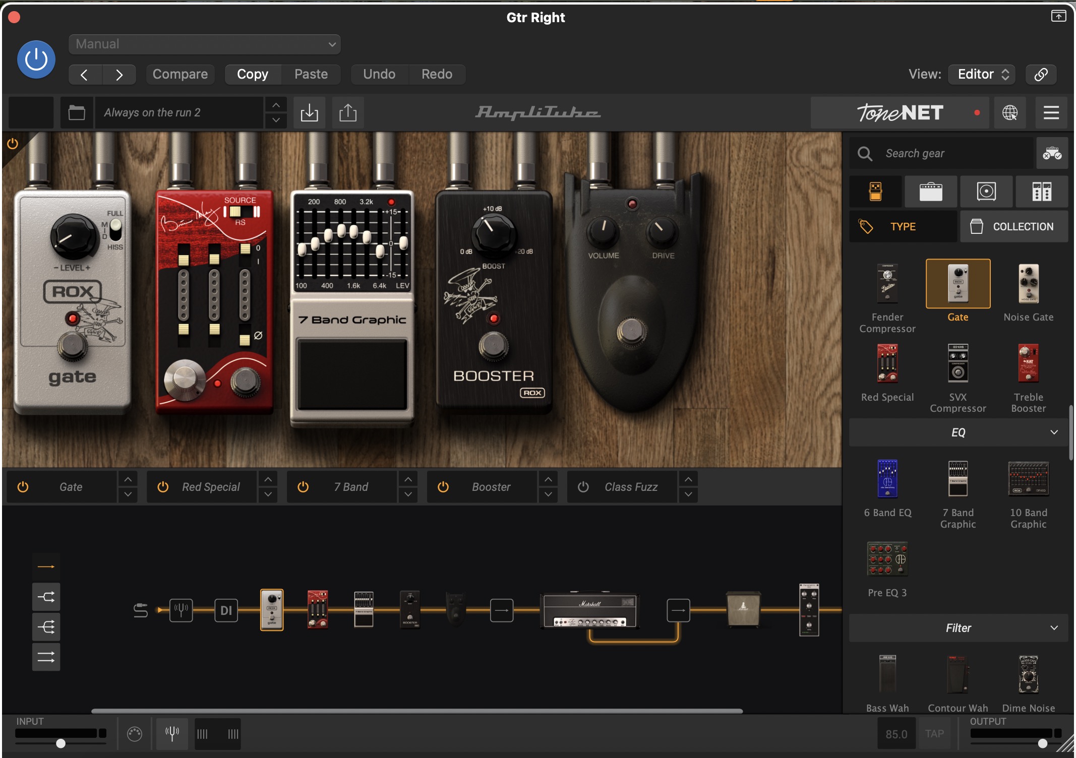Step to next preset with down arrow

(x=276, y=120)
